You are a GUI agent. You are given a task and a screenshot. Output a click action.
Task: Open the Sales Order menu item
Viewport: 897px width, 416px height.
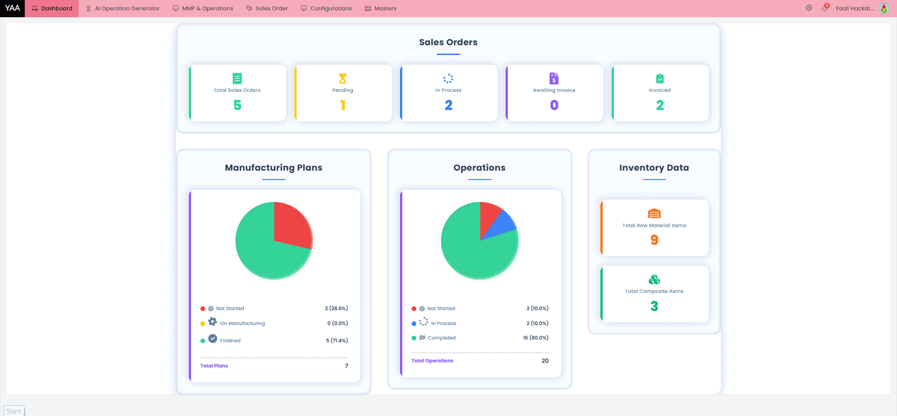[267, 8]
